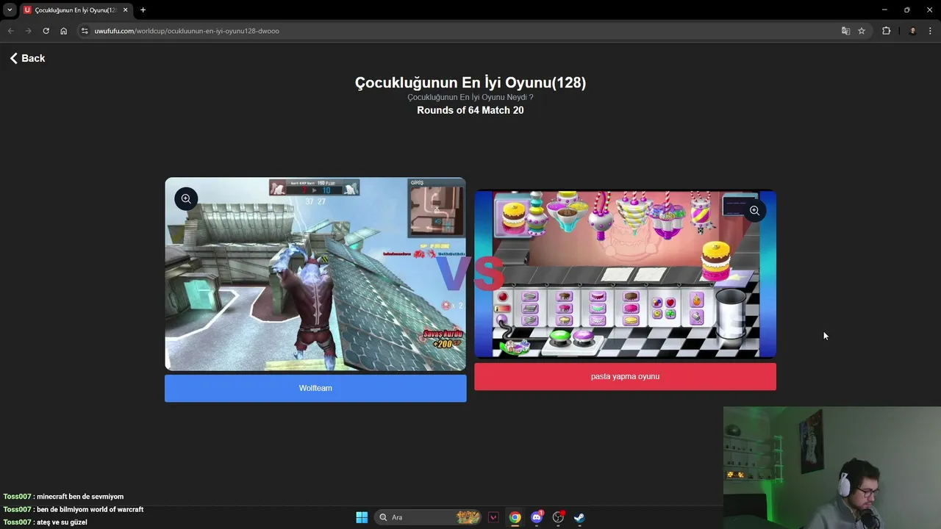941x529 pixels.
Task: Select the cake game screenshot thumbnail
Action: tap(625, 274)
